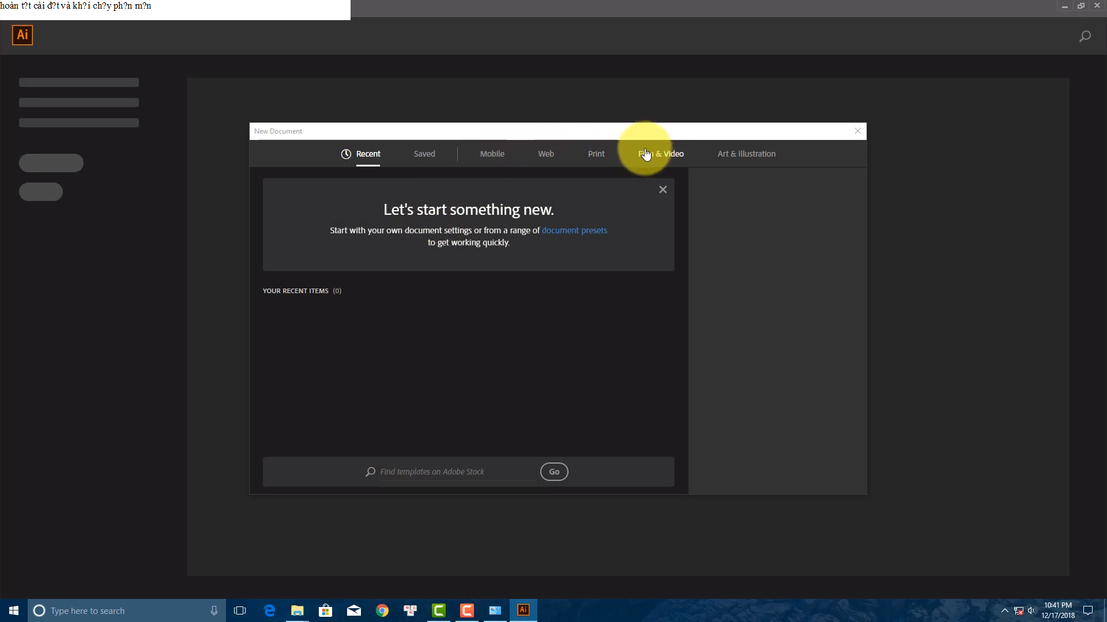Follow the 'document presets' link
Viewport: 1107px width, 622px height.
[574, 230]
